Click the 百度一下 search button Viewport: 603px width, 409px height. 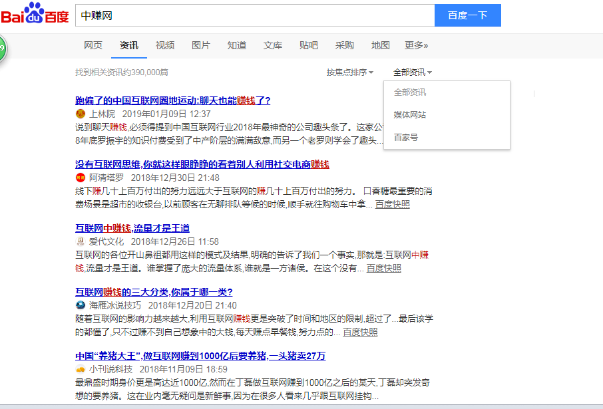pos(467,15)
